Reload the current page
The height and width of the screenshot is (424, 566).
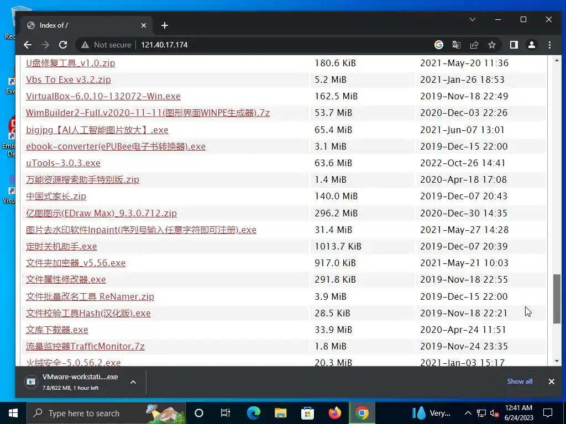(63, 45)
